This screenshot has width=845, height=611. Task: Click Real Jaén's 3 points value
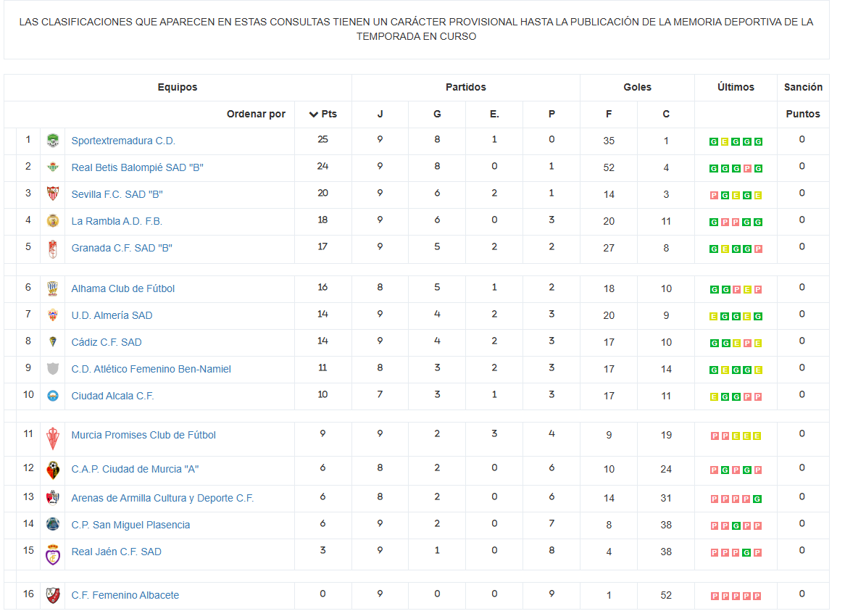click(322, 551)
